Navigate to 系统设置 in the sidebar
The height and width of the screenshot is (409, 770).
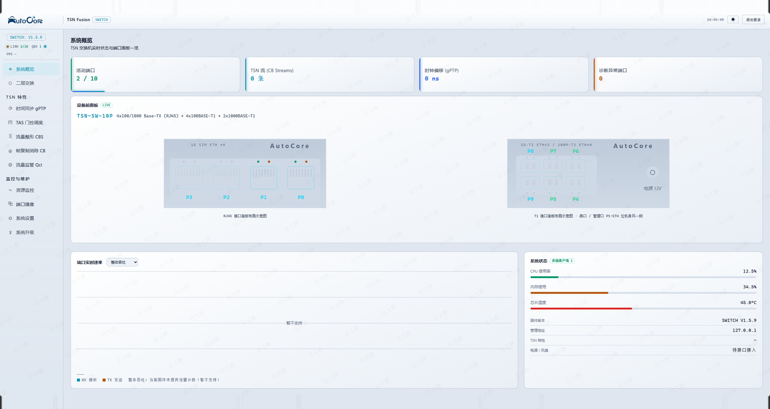[x=31, y=218]
